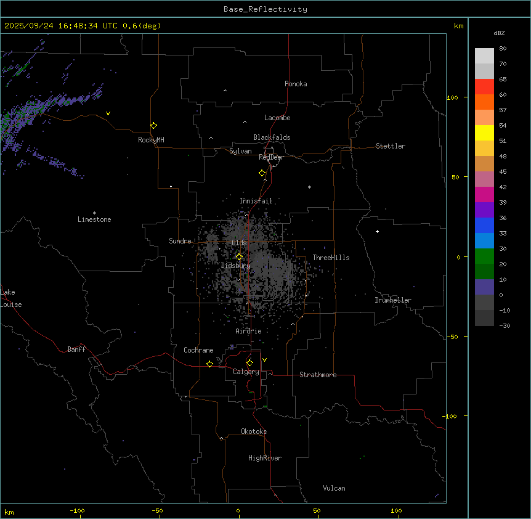Click the Vulcan label on the map
The width and height of the screenshot is (531, 519).
(334, 489)
